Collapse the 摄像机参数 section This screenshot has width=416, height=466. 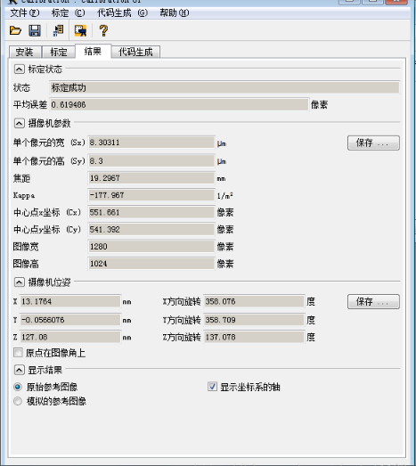tap(19, 123)
